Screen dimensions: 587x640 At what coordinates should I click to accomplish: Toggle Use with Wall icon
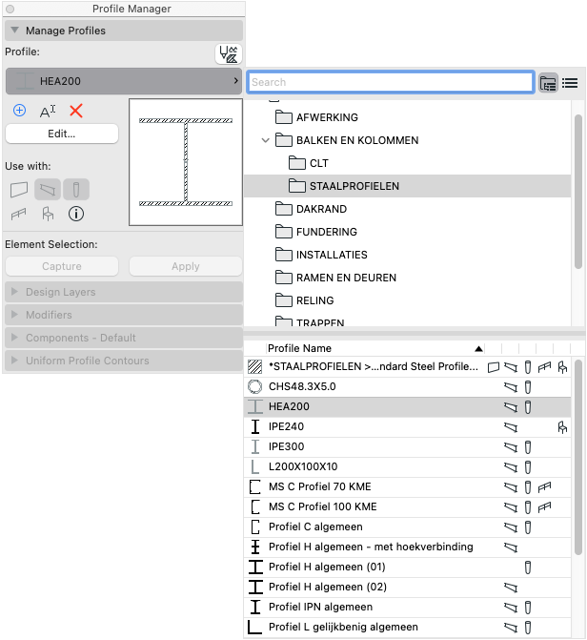click(x=19, y=190)
